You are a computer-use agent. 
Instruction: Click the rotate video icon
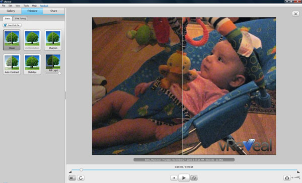tap(81, 178)
